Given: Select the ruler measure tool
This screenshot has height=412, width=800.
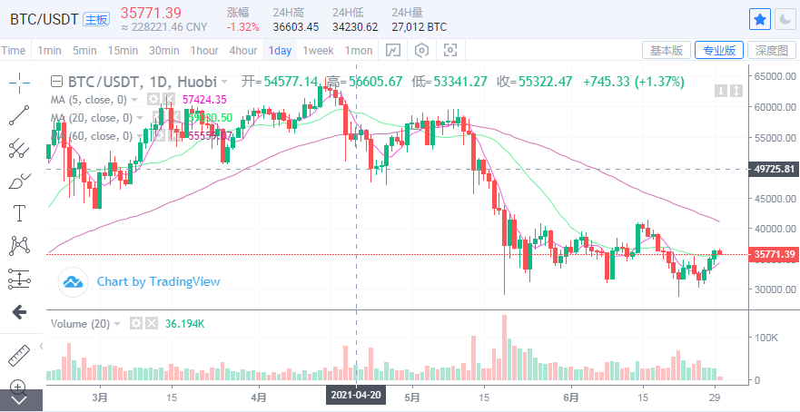Looking at the screenshot, I should pyautogui.click(x=19, y=354).
